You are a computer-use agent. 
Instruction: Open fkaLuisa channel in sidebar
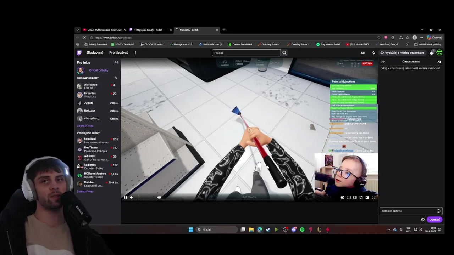click(98, 111)
